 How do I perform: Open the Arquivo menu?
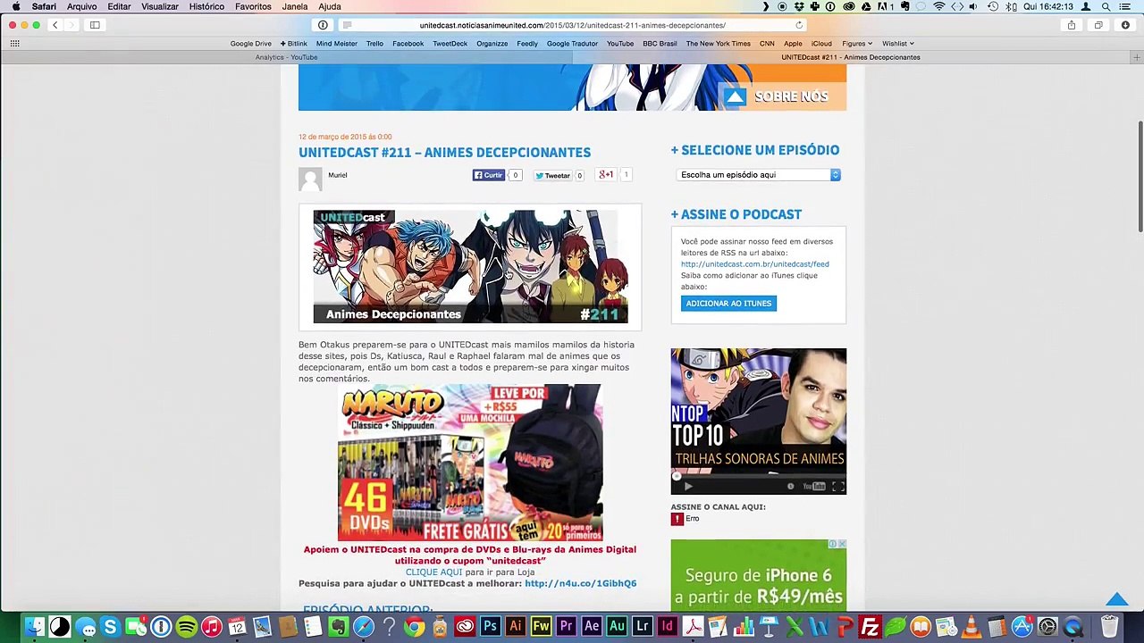(81, 6)
